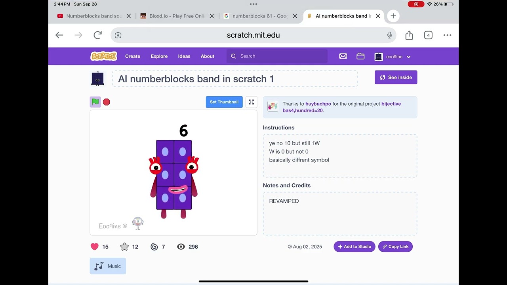Open huybachpo's profile link
Image resolution: width=507 pixels, height=285 pixels.
pos(318,104)
